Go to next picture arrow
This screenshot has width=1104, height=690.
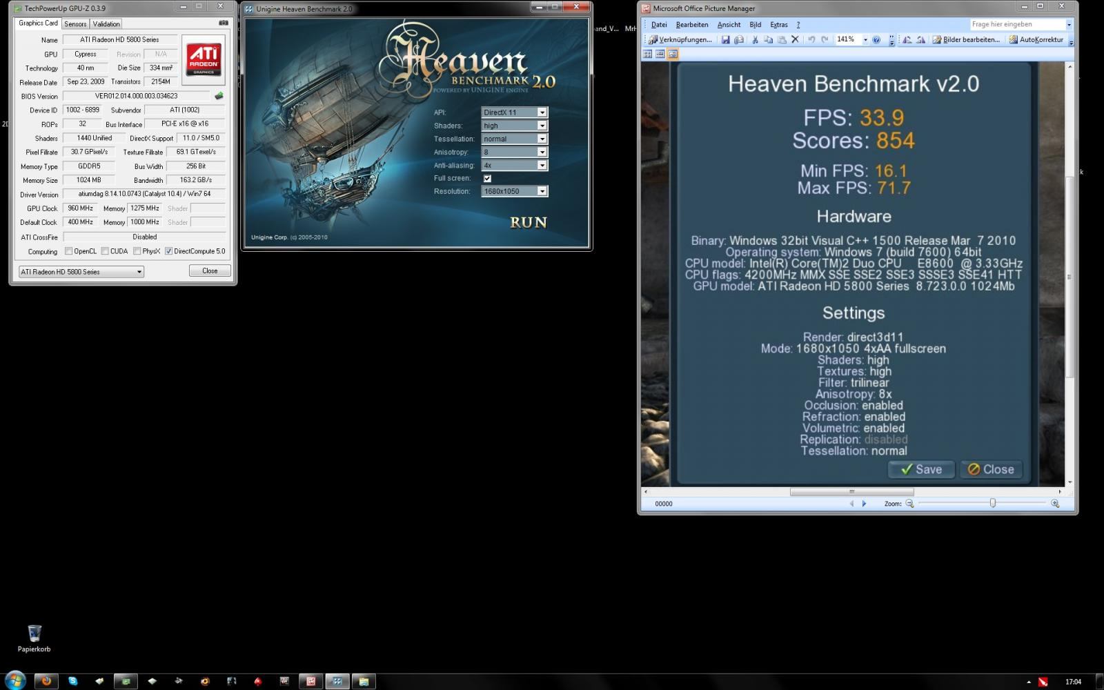click(x=864, y=504)
